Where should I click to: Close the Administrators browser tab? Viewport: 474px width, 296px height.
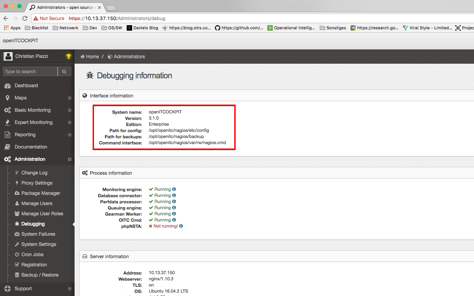coord(99,7)
